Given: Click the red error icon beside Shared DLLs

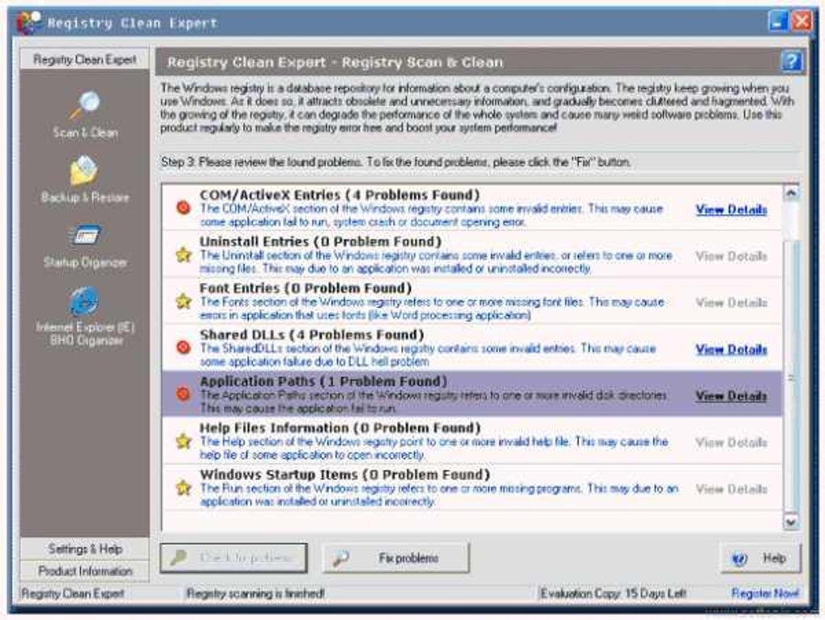Looking at the screenshot, I should tap(183, 348).
